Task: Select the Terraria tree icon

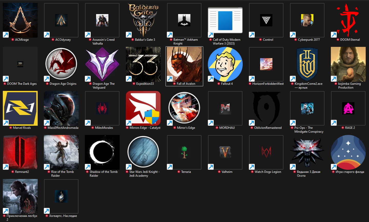Action: point(184,152)
